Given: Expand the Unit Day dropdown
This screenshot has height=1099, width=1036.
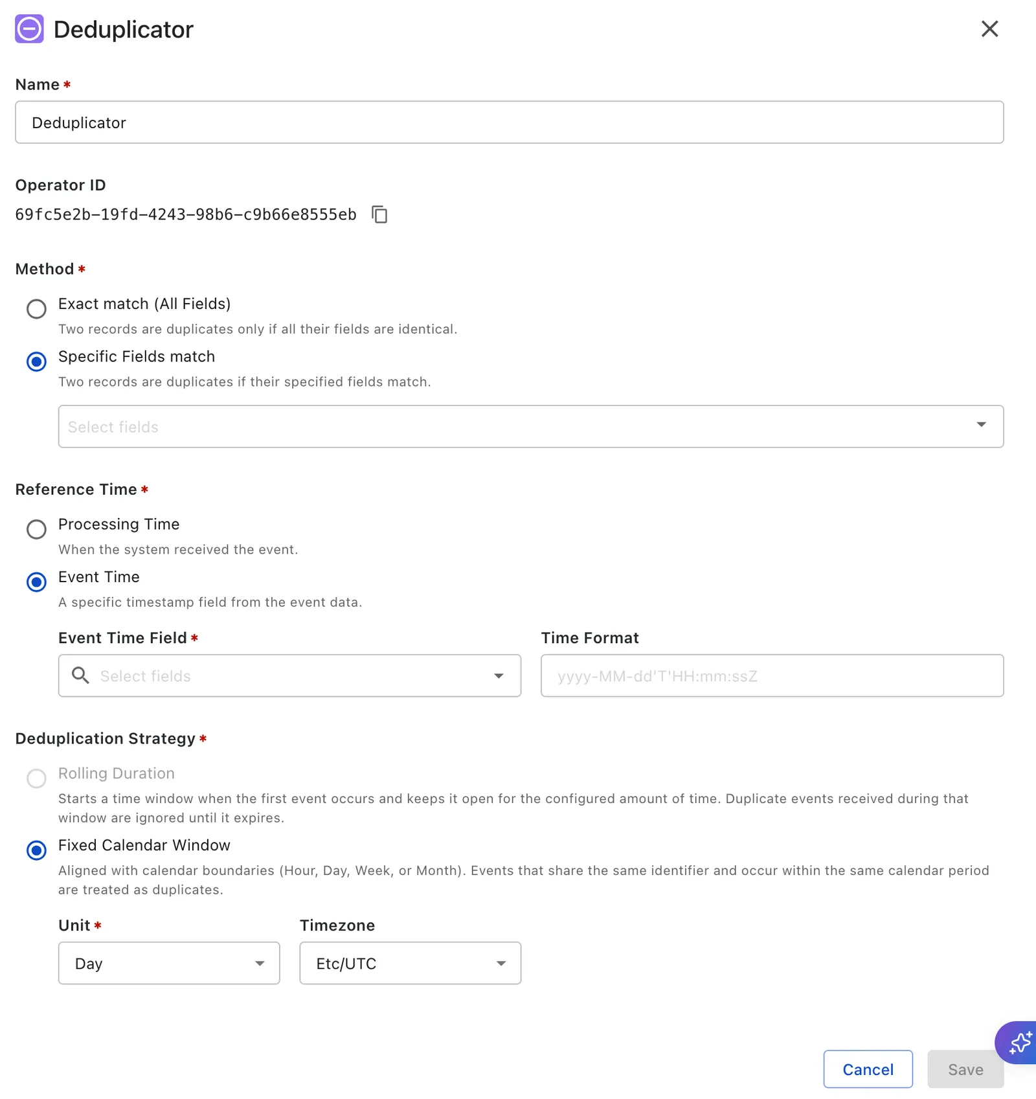Looking at the screenshot, I should point(169,963).
